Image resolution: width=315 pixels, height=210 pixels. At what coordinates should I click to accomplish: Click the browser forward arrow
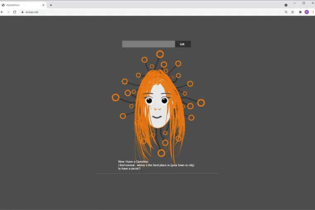pyautogui.click(x=8, y=12)
